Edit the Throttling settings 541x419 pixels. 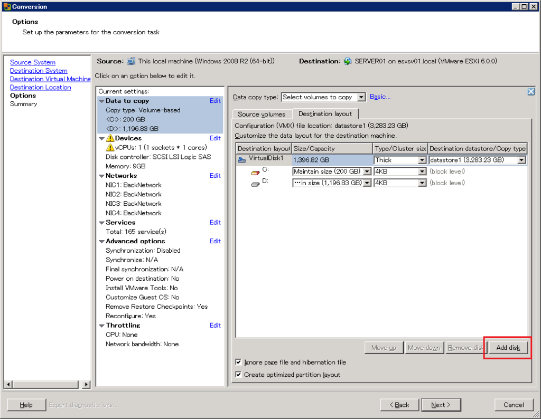[x=215, y=325]
